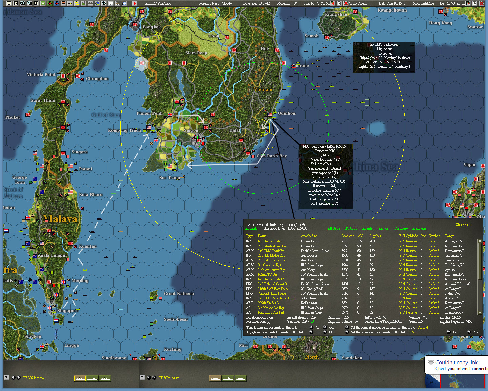Toggle replacements flag R for 632nd TD Bn
This screenshot has width=488, height=391.
tap(400, 275)
